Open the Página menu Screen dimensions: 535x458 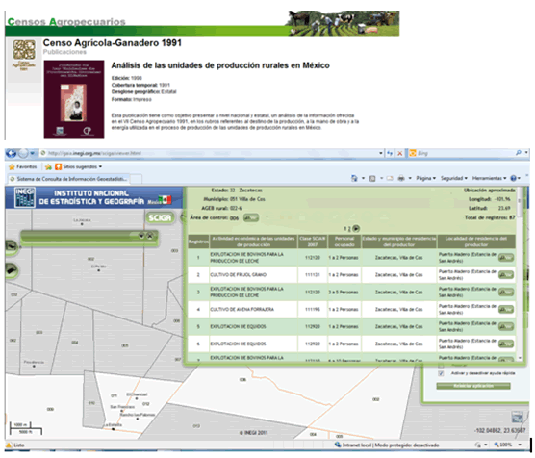click(425, 178)
